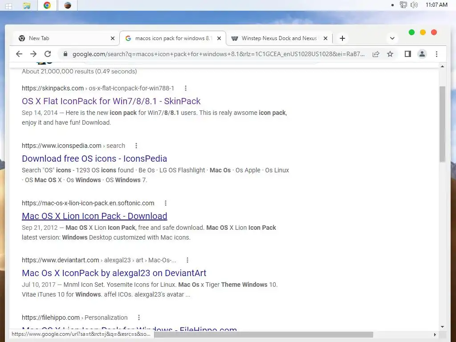Go back to the previous page
The width and height of the screenshot is (456, 342).
point(19,54)
